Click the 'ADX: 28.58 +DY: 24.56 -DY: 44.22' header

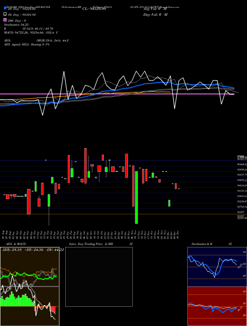pos(33,249)
